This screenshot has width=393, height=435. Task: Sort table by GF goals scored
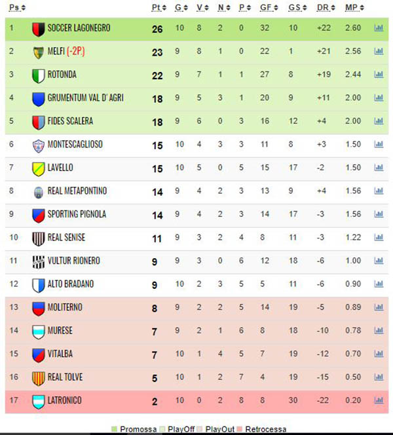point(269,7)
